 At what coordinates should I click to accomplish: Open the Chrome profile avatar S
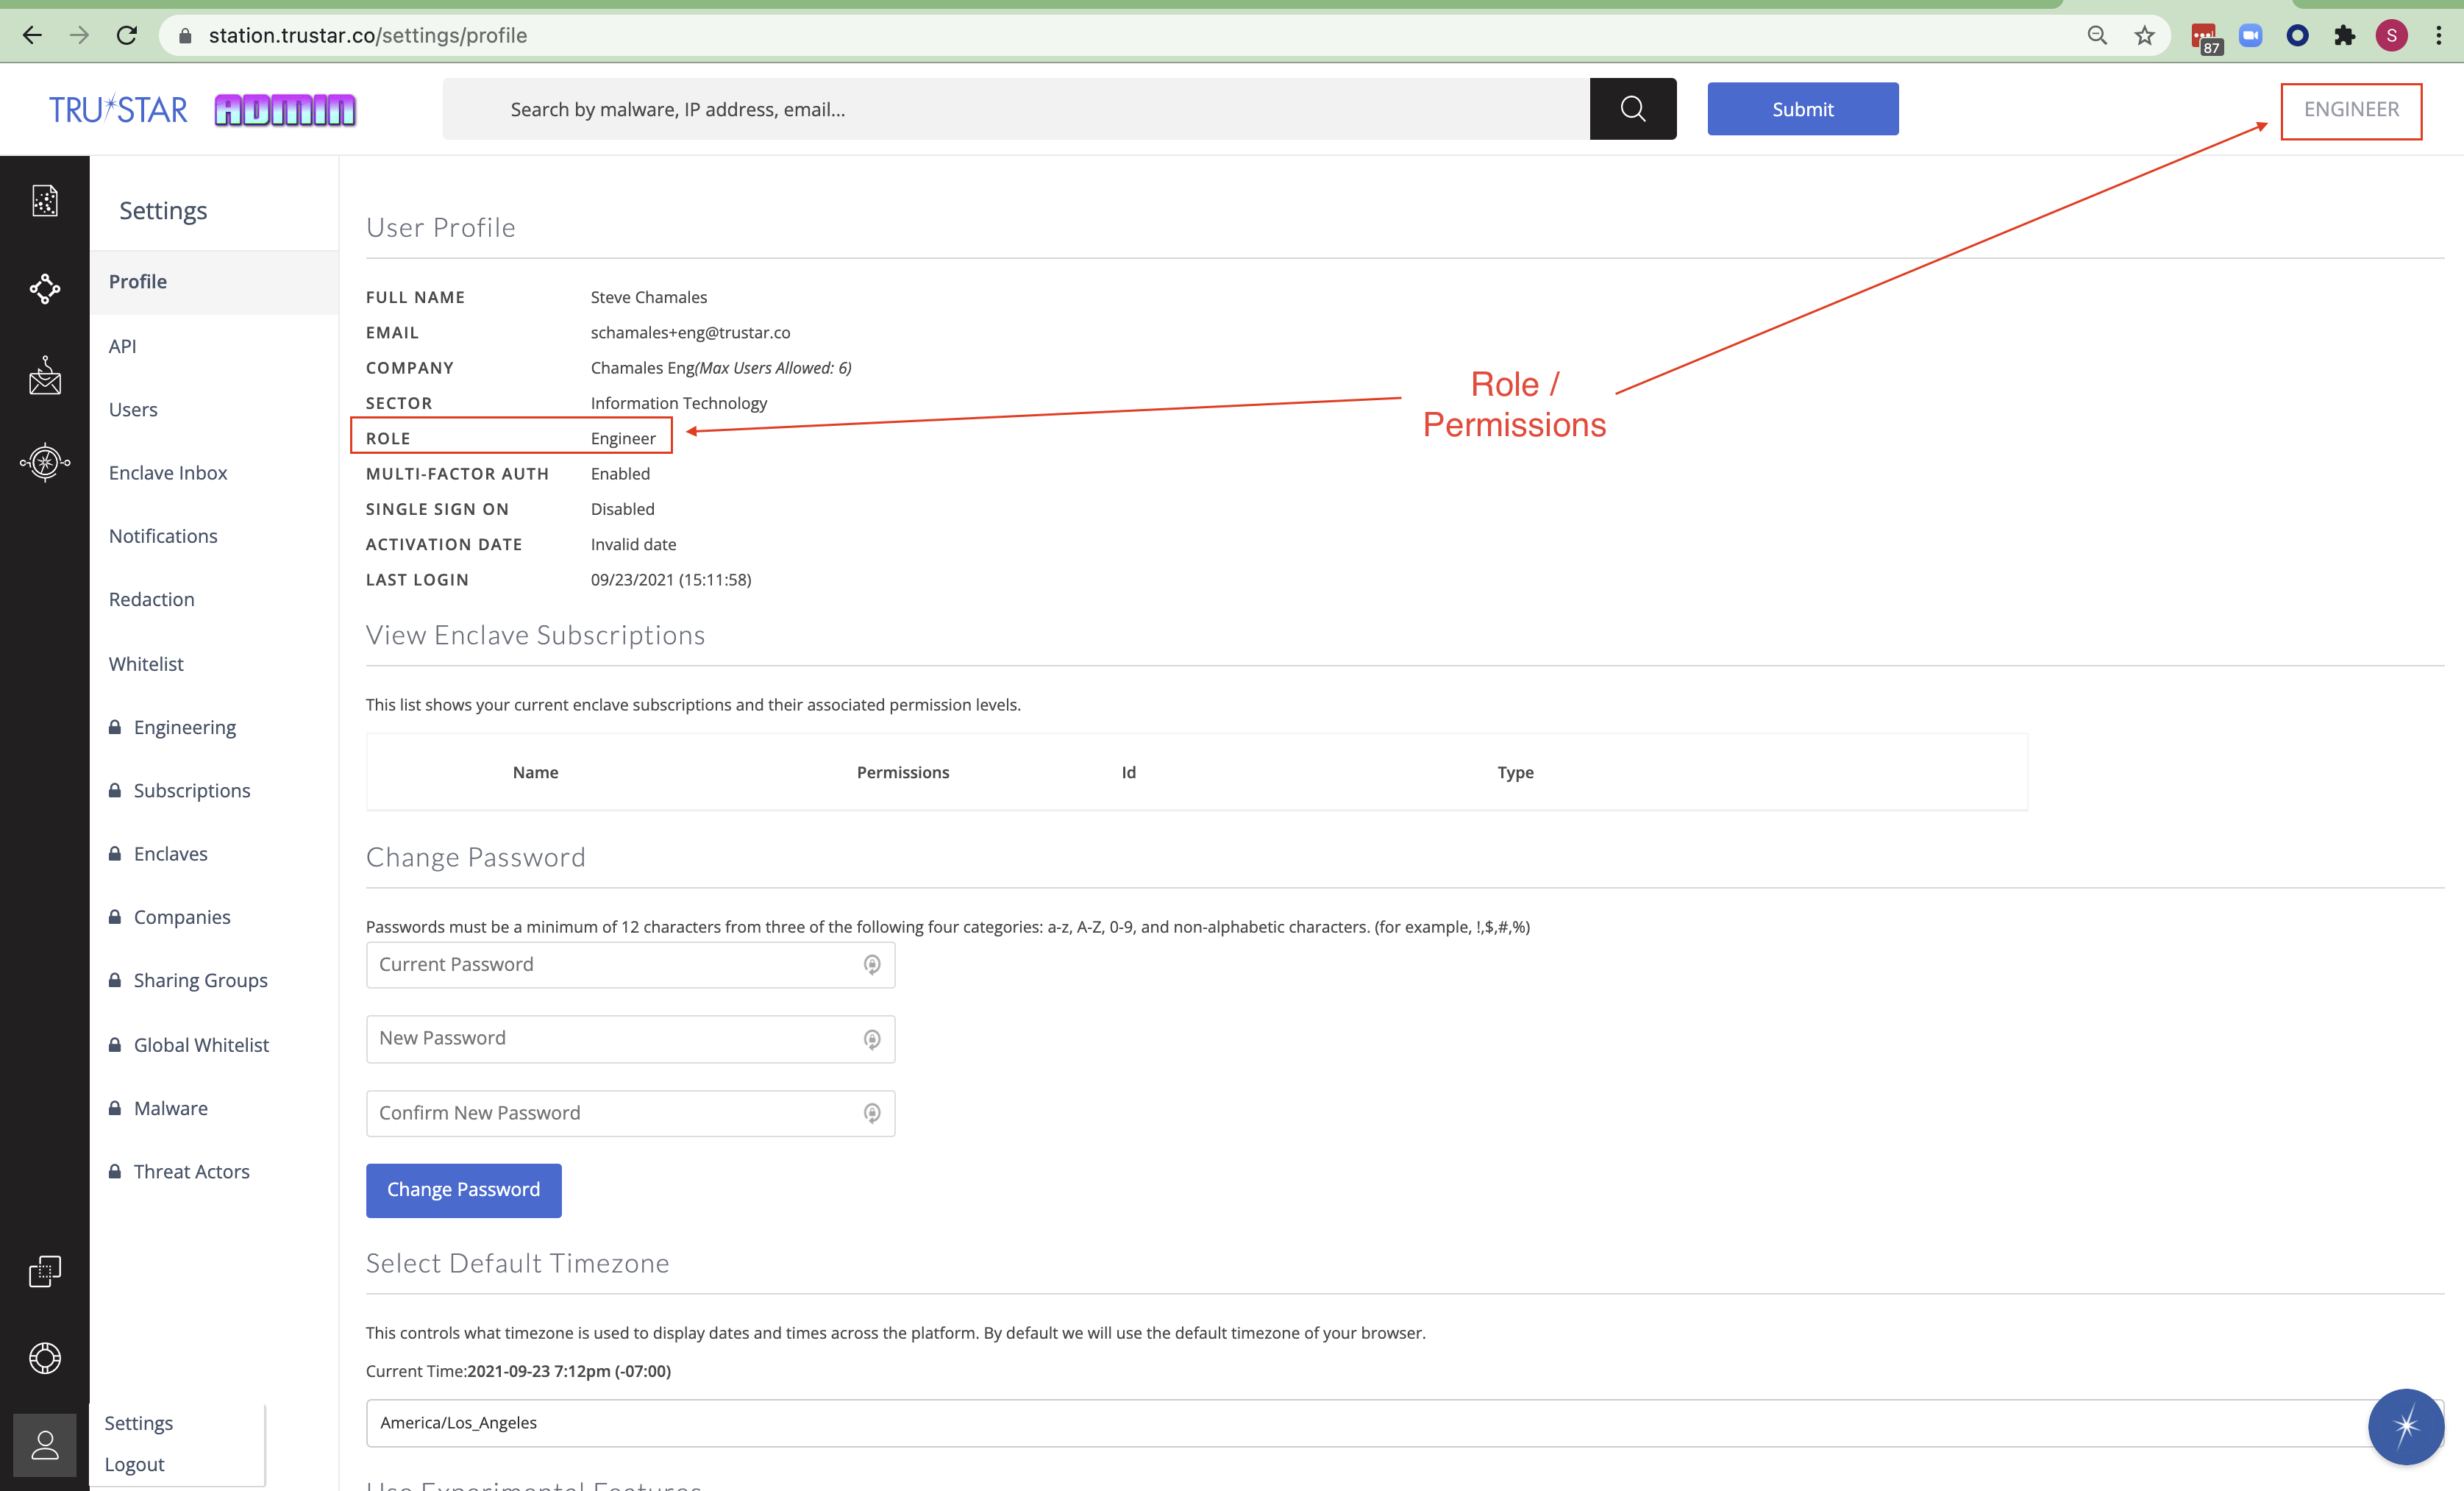click(2391, 36)
